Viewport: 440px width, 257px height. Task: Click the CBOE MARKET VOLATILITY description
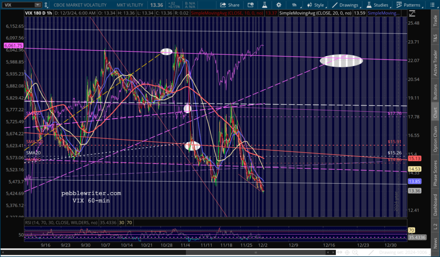point(80,5)
